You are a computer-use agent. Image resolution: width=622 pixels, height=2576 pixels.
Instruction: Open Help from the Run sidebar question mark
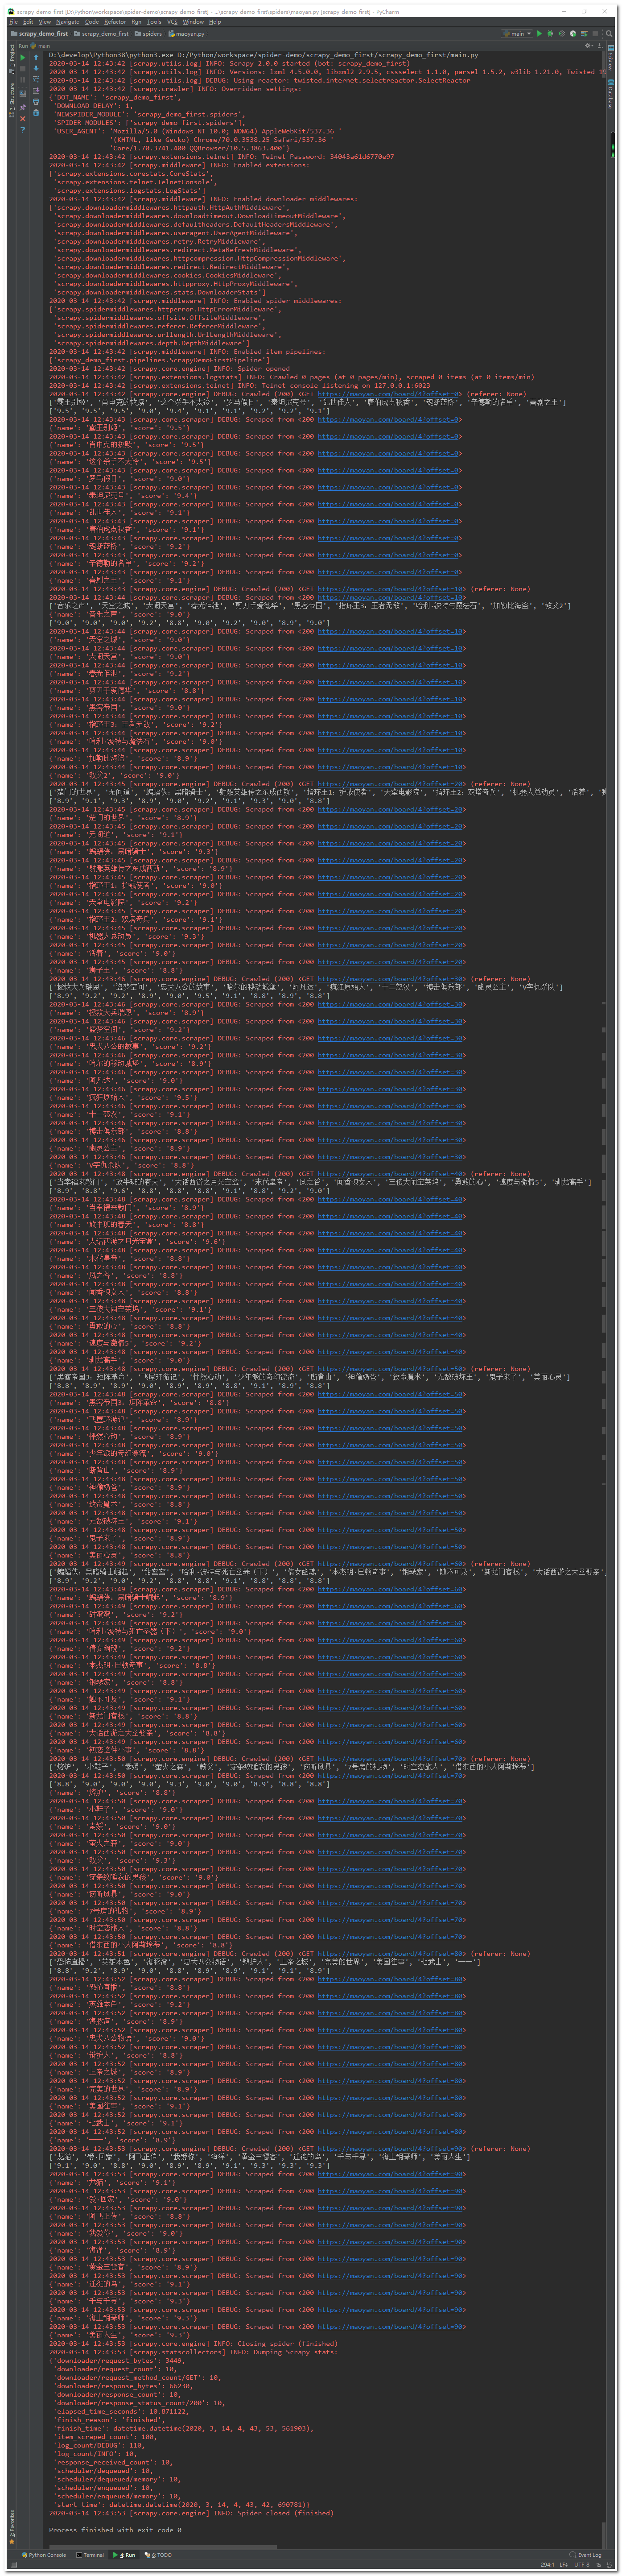[23, 130]
